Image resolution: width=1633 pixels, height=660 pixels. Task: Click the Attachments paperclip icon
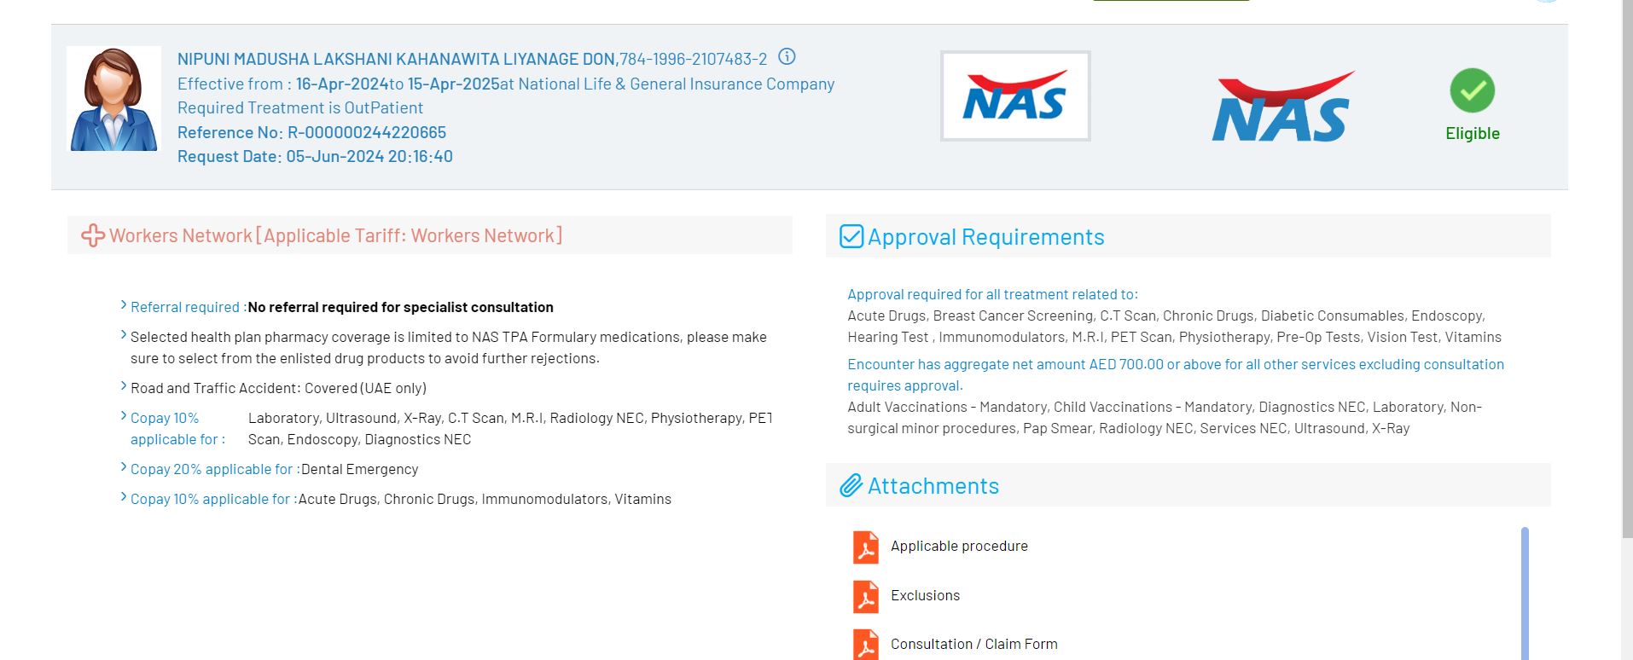click(851, 486)
